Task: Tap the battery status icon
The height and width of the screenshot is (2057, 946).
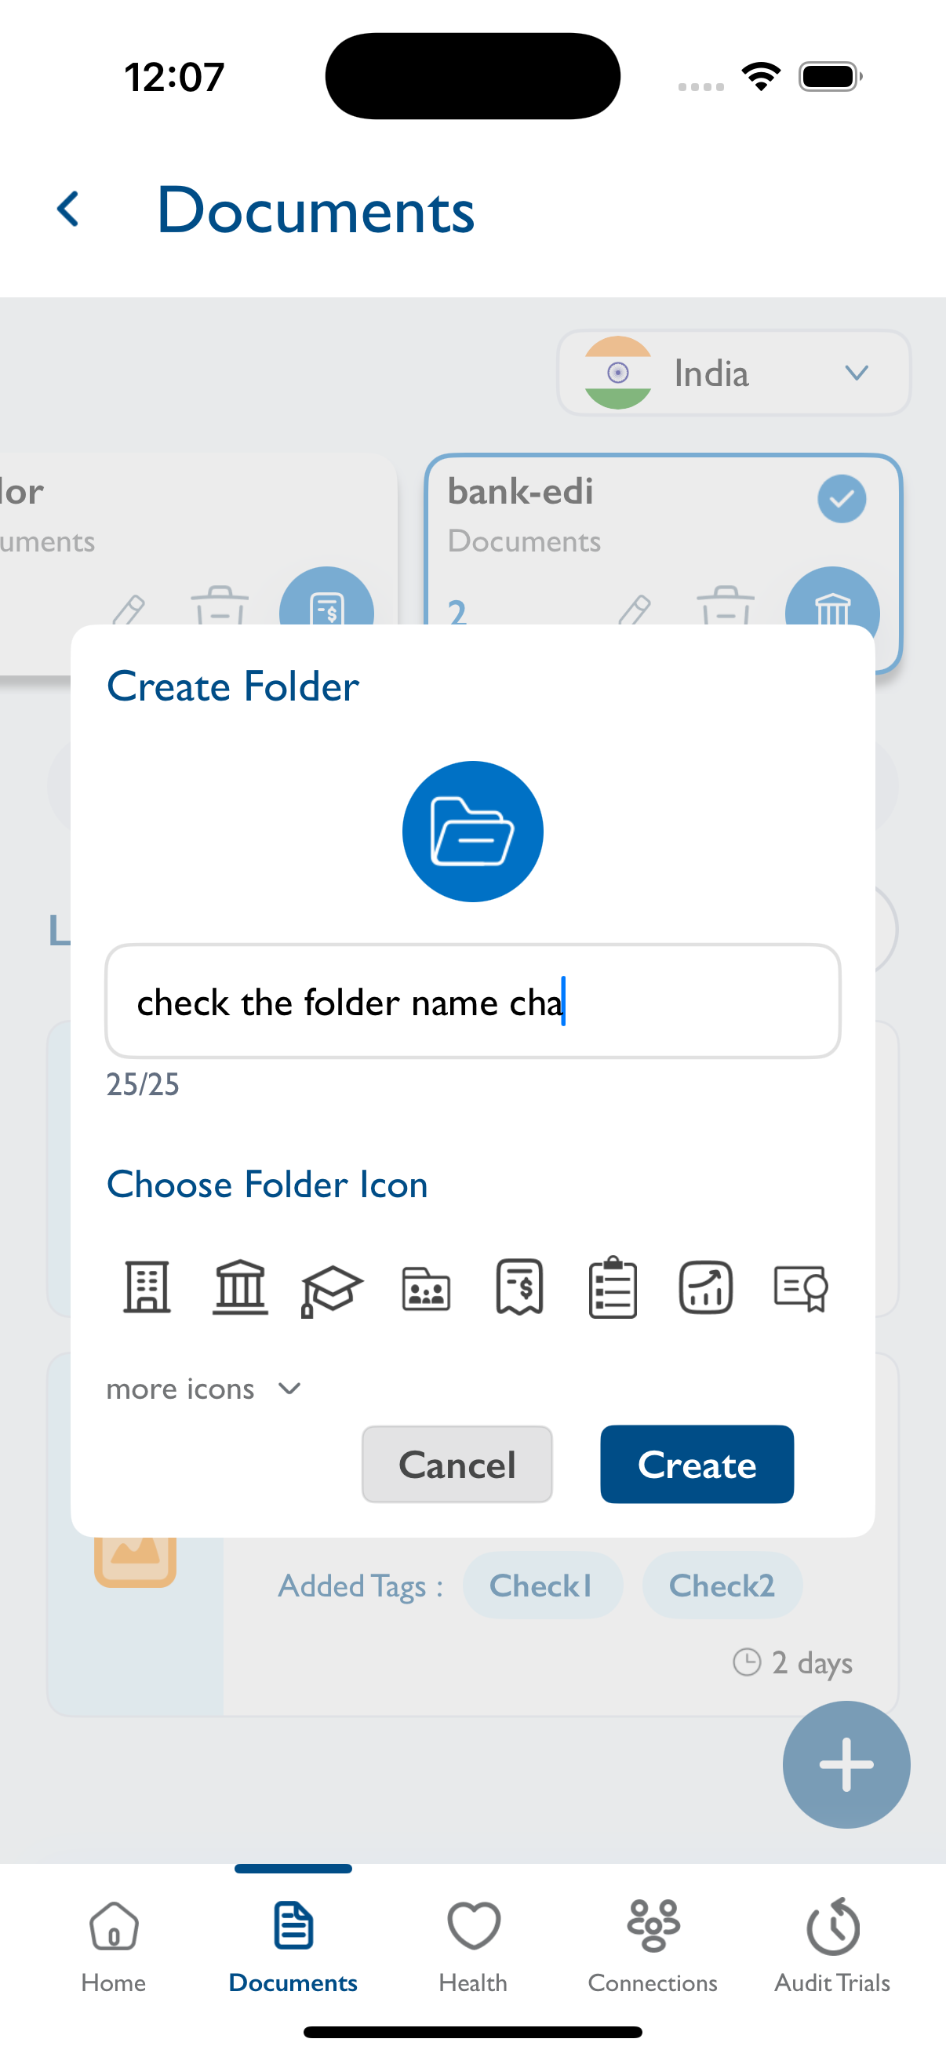Action: click(x=830, y=77)
